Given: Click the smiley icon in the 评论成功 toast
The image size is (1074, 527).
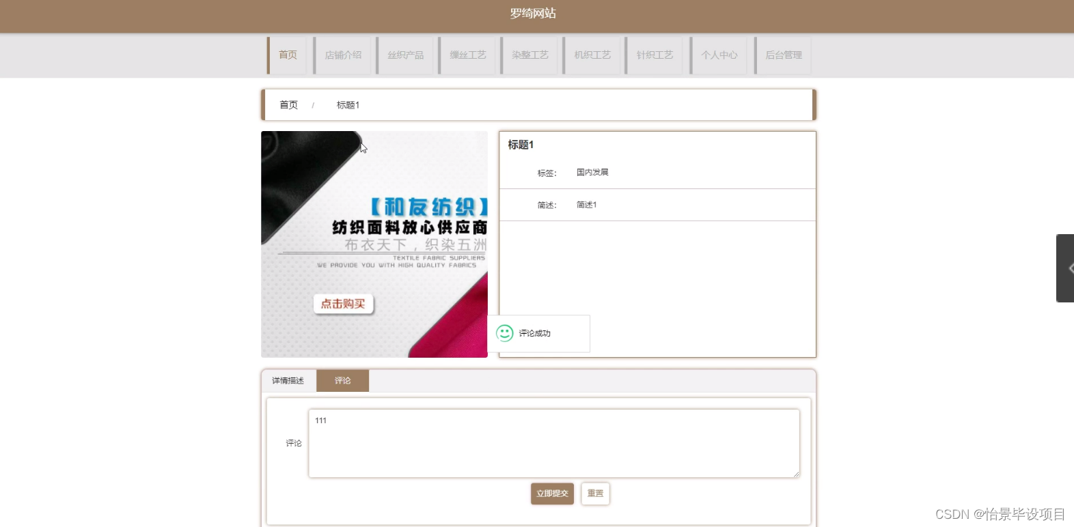Looking at the screenshot, I should 505,333.
